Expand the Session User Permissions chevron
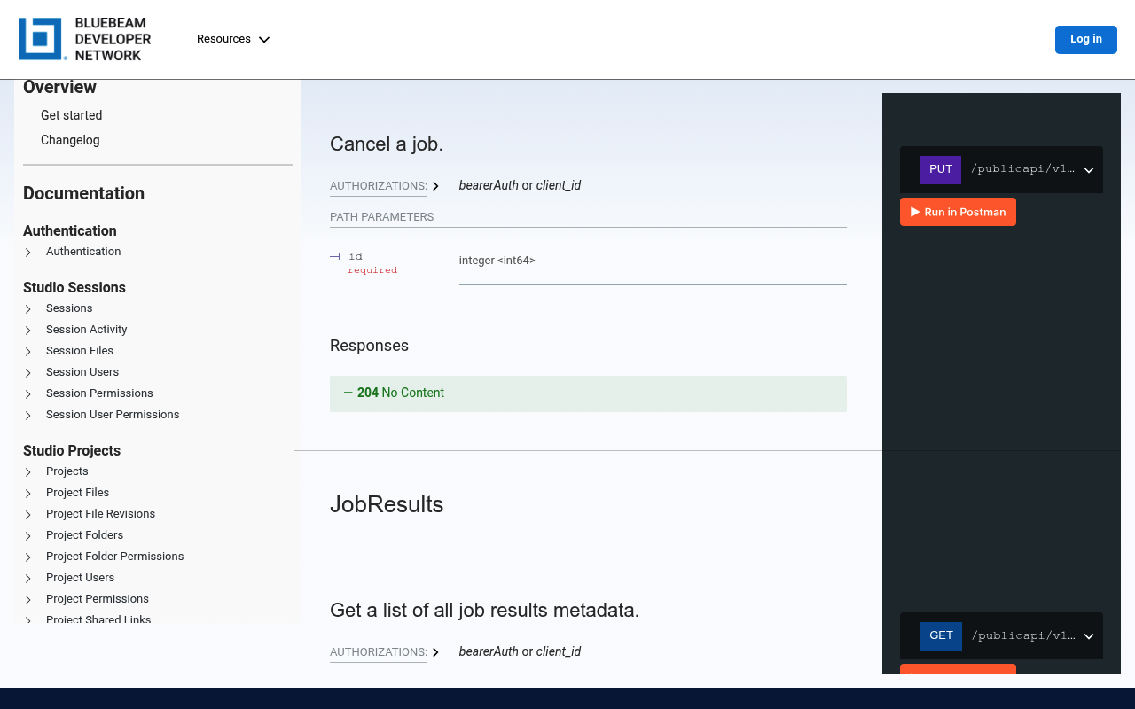 [x=28, y=416]
